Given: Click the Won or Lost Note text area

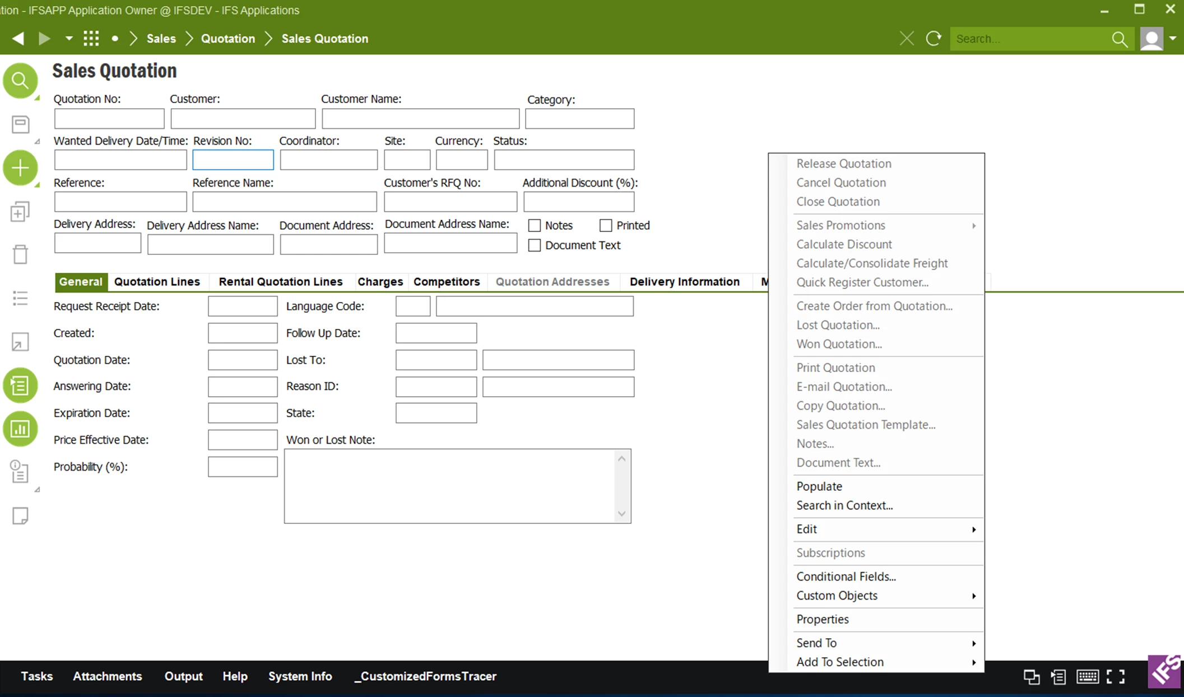Looking at the screenshot, I should [x=451, y=486].
